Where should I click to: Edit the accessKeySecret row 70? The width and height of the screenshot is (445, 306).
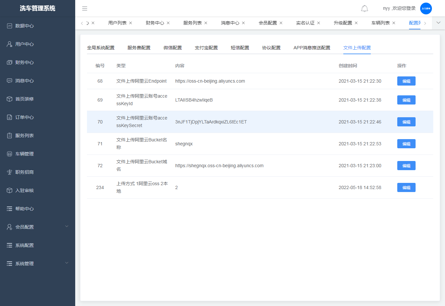click(406, 122)
